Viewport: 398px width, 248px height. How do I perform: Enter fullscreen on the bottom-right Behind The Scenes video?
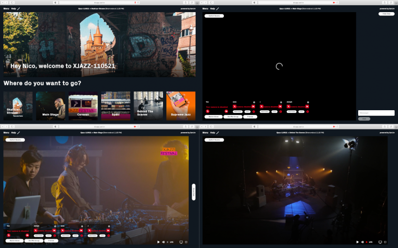385,242
